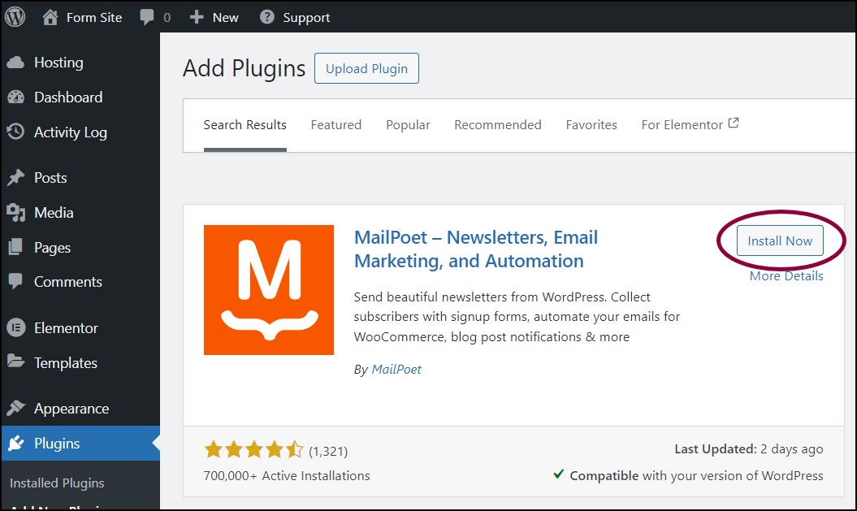Screen dimensions: 857x511
Task: Open the Templates folder icon
Action: tap(16, 362)
